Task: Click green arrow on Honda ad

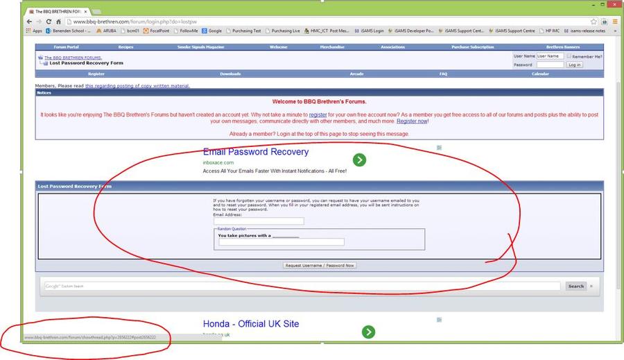Action: (368, 332)
